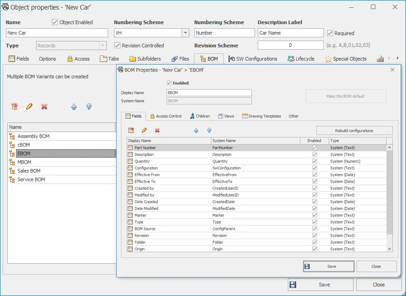The width and height of the screenshot is (406, 296).
Task: Uncheck the Revision Controlled checkbox
Action: click(117, 46)
